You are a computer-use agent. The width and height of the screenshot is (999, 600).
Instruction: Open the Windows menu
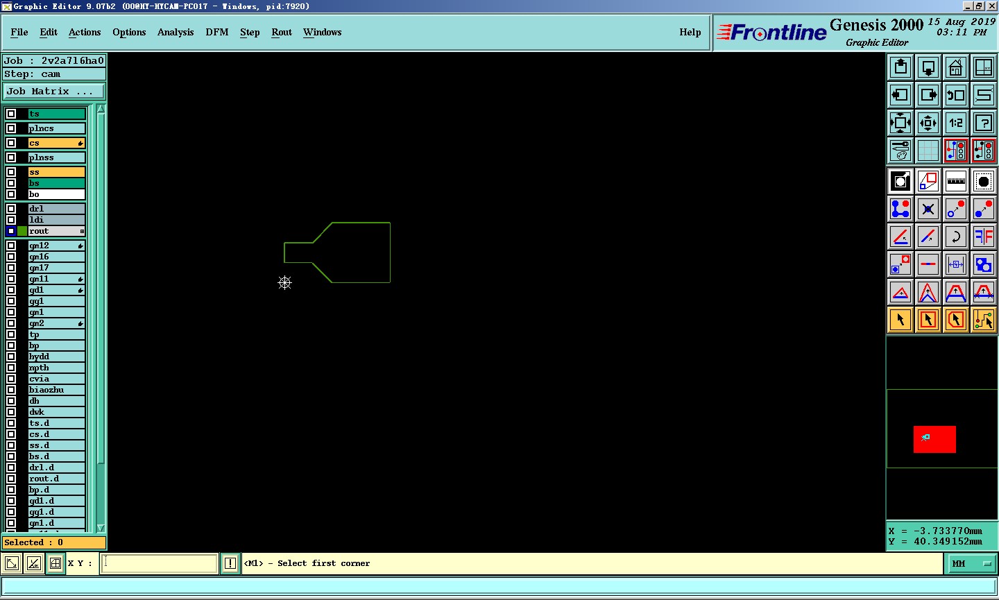[x=323, y=33]
